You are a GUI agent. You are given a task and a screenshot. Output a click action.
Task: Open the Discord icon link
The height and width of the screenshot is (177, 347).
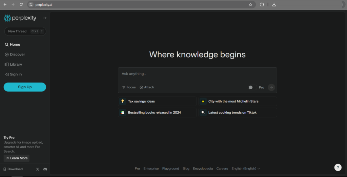(45, 169)
